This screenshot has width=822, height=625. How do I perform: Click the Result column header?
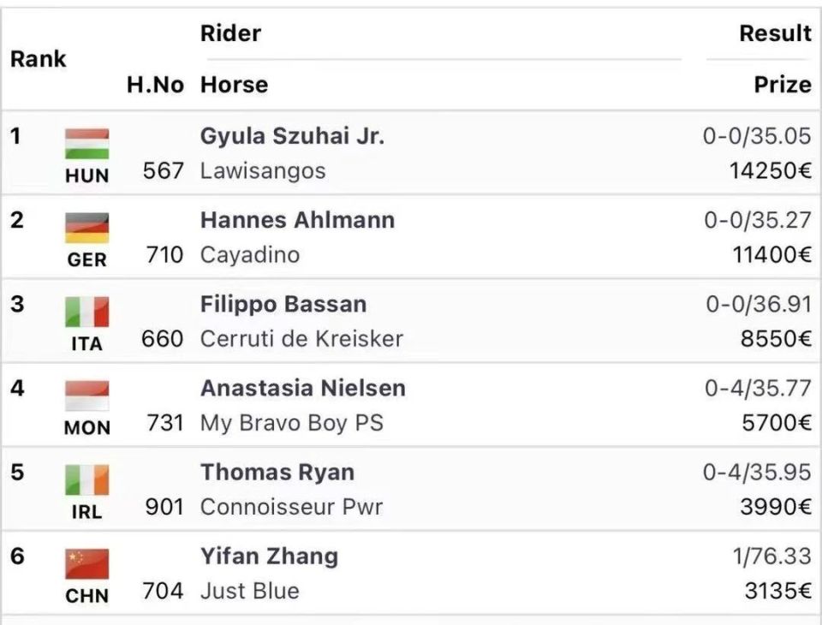(775, 33)
